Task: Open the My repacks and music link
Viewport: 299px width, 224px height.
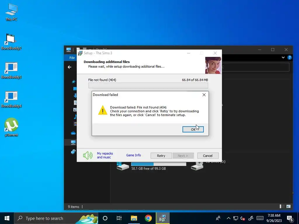Action: [105, 155]
